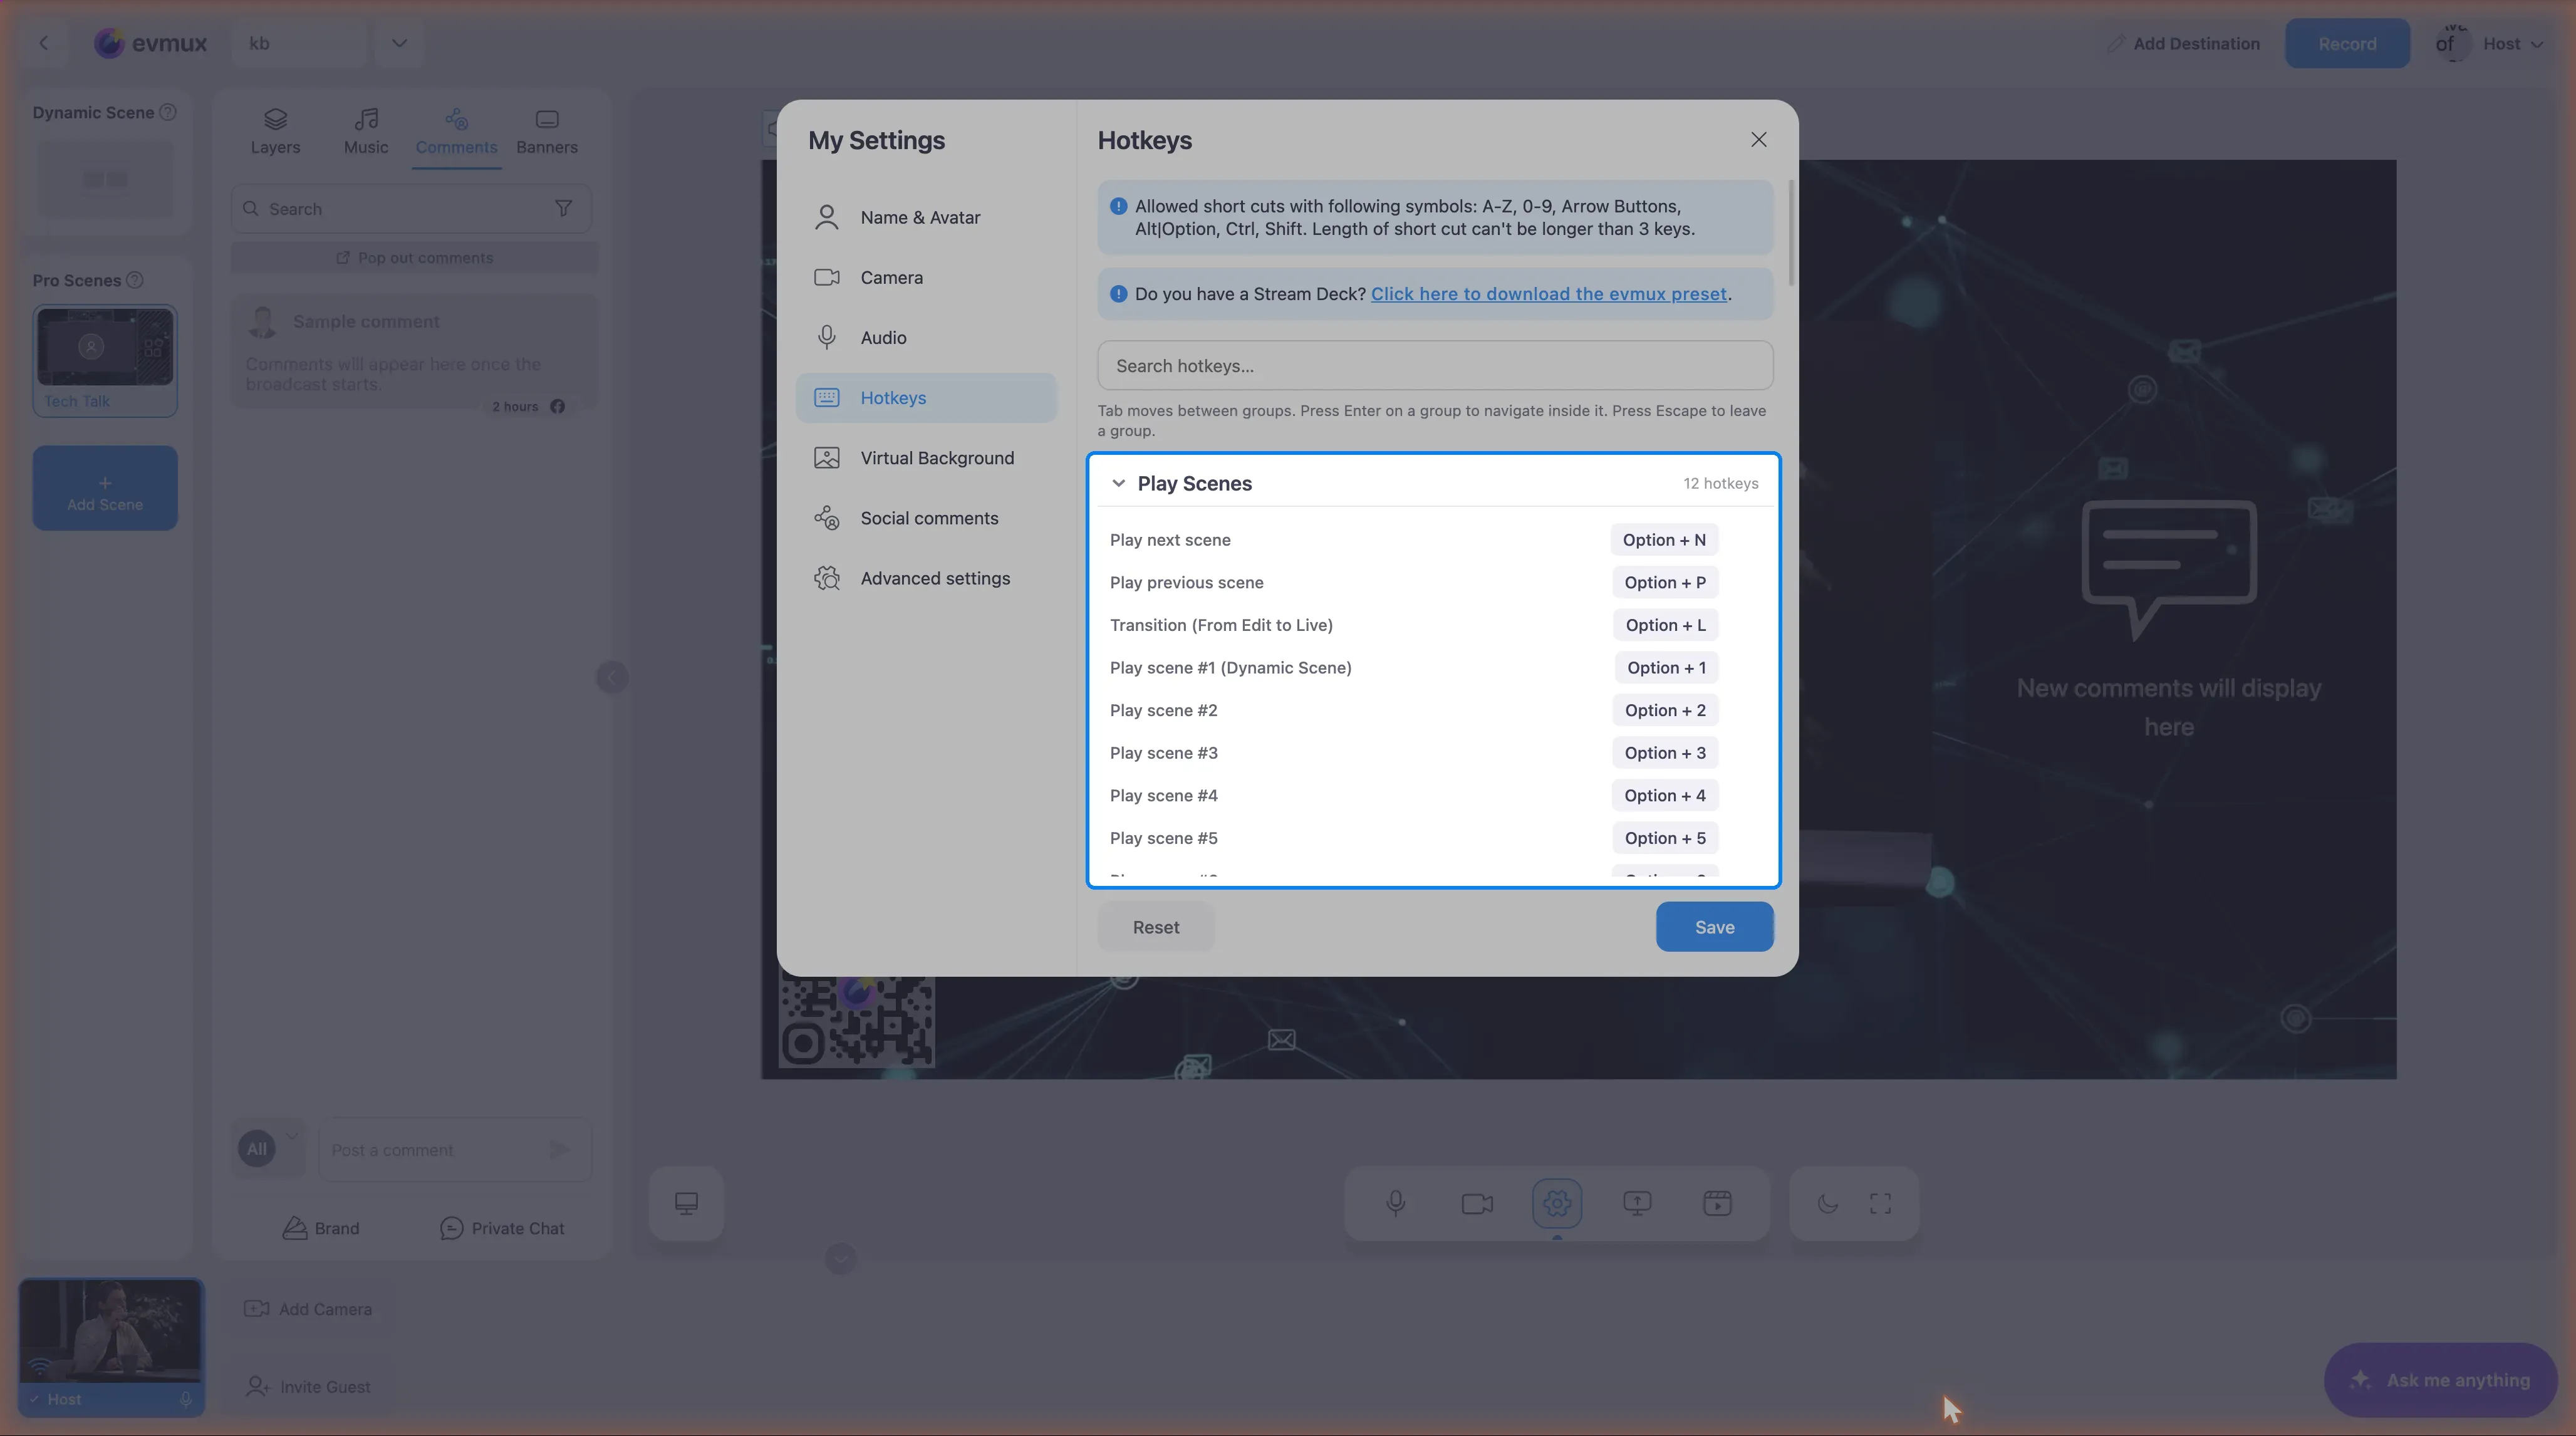Viewport: 2576px width, 1436px height.
Task: Open the Brand panel
Action: pos(321,1228)
